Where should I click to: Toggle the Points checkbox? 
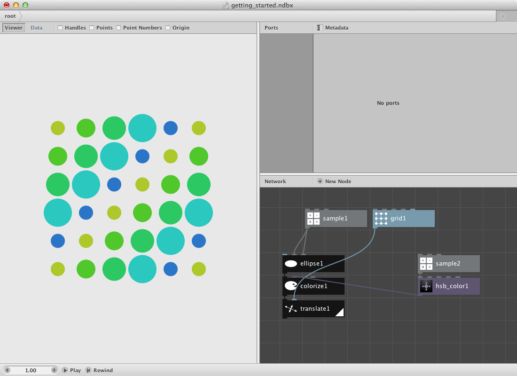pos(91,28)
